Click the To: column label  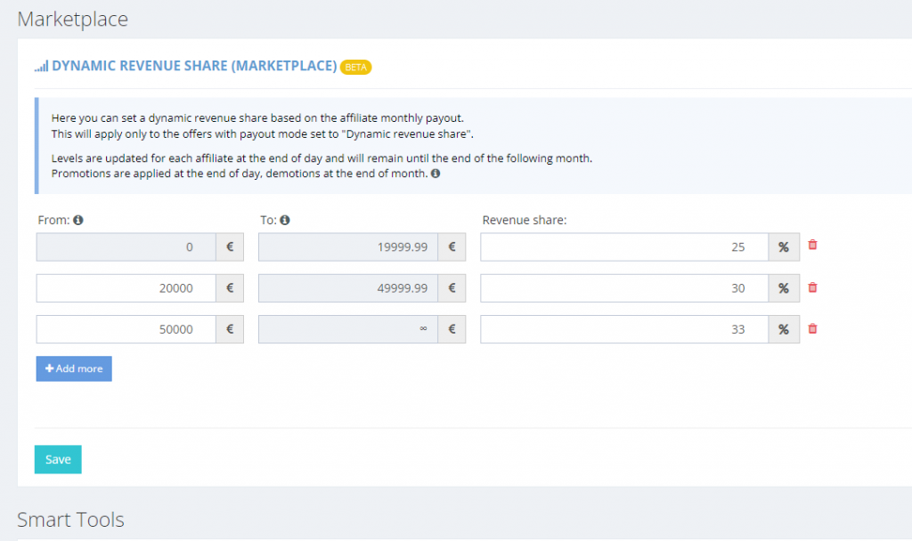click(x=268, y=221)
